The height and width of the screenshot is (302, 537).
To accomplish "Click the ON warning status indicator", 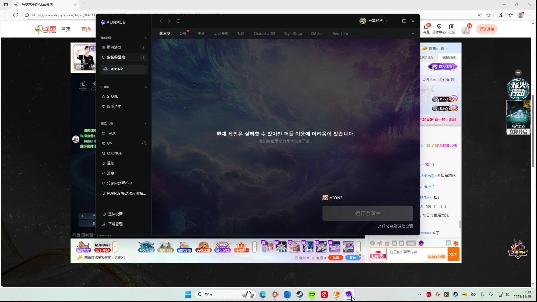I will pos(144,143).
